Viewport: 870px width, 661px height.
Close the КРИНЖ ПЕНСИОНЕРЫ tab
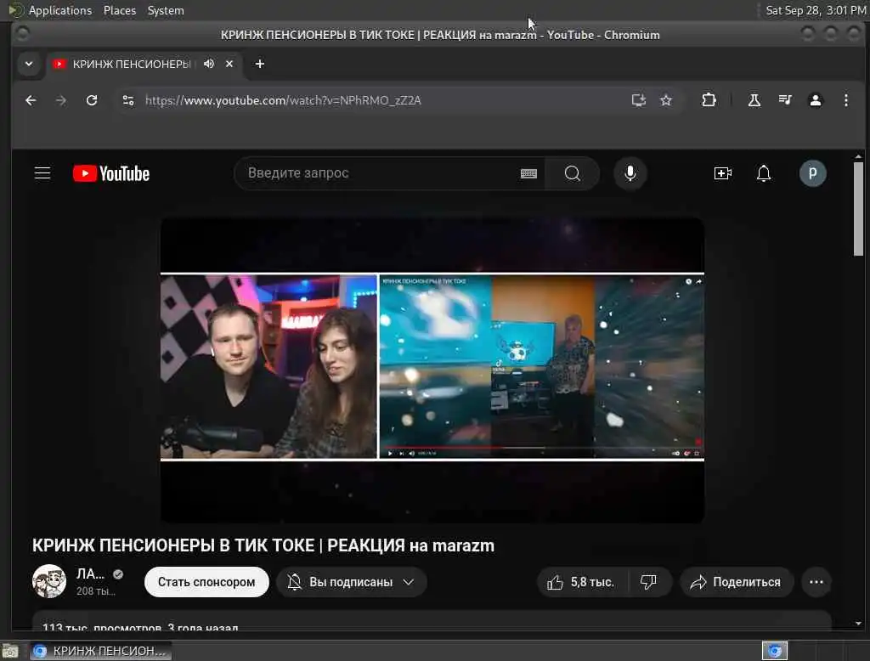(x=229, y=64)
